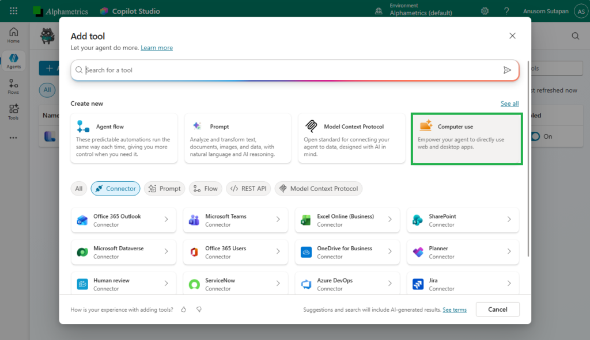590x340 pixels.
Task: Click the Human review icon
Action: pos(82,284)
